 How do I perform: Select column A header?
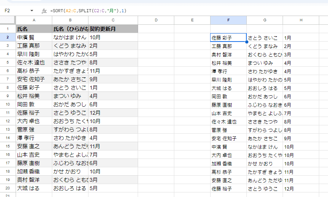click(x=34, y=20)
